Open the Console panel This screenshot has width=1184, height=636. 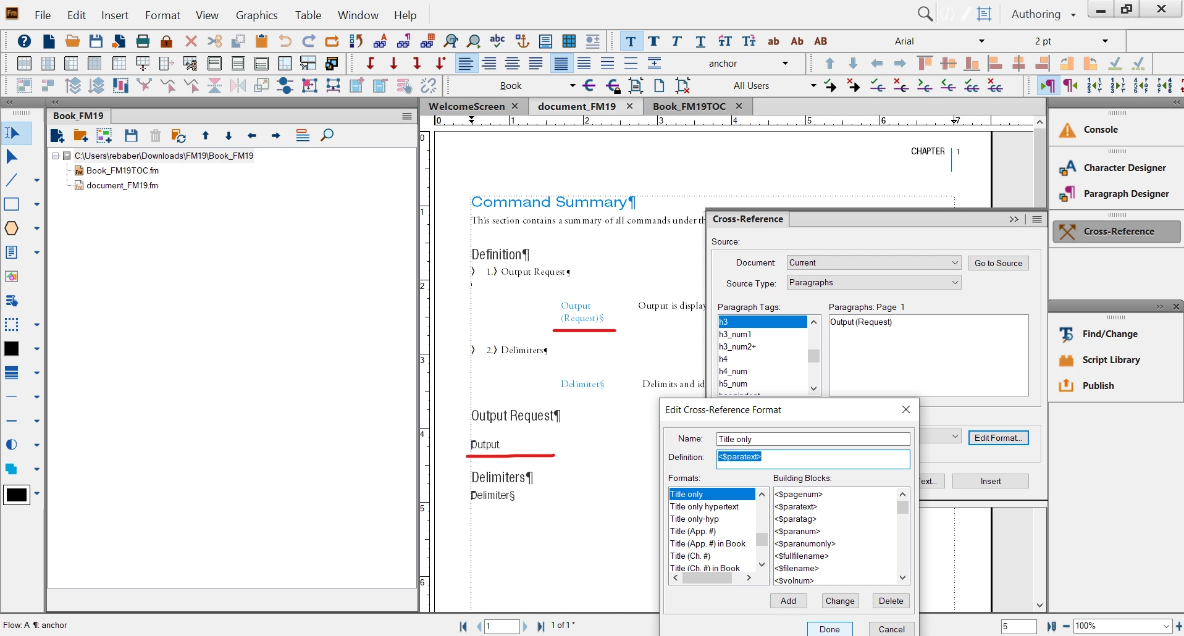point(1100,130)
